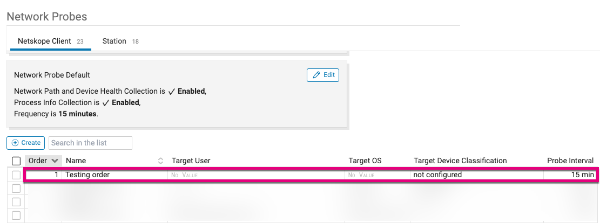Check the box for the Testing order row
600x223 pixels.
[x=16, y=175]
